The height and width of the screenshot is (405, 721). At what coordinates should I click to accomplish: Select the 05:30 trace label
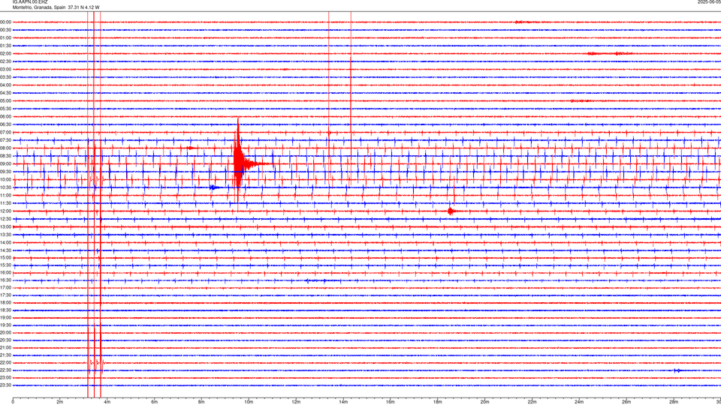5,109
